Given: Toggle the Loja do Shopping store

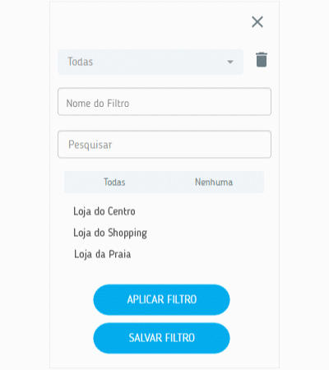Looking at the screenshot, I should tap(110, 233).
